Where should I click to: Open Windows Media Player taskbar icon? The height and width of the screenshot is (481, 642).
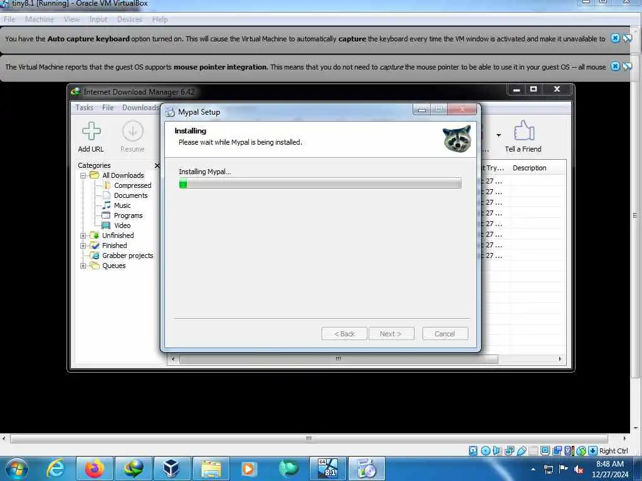tap(249, 468)
